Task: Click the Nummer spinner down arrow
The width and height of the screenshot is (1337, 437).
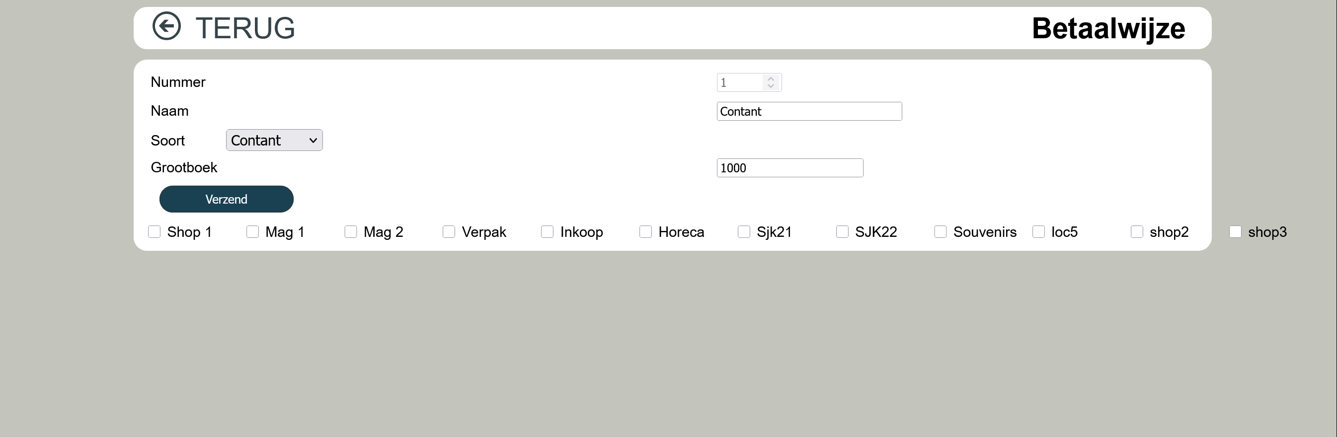Action: click(771, 86)
